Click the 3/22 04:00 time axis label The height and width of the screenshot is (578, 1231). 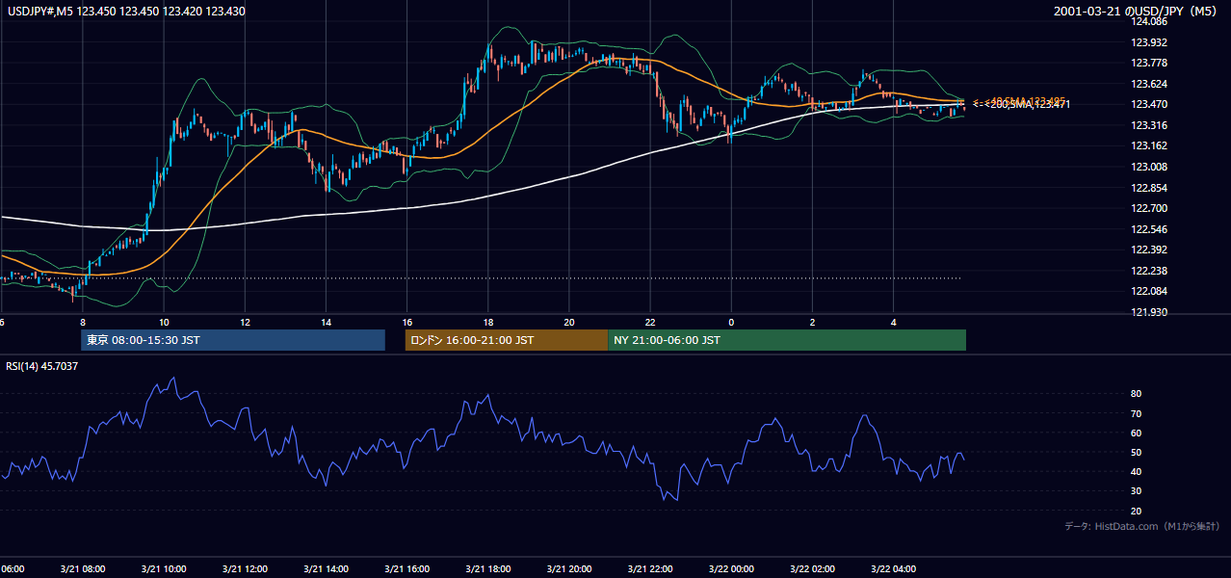click(x=893, y=569)
